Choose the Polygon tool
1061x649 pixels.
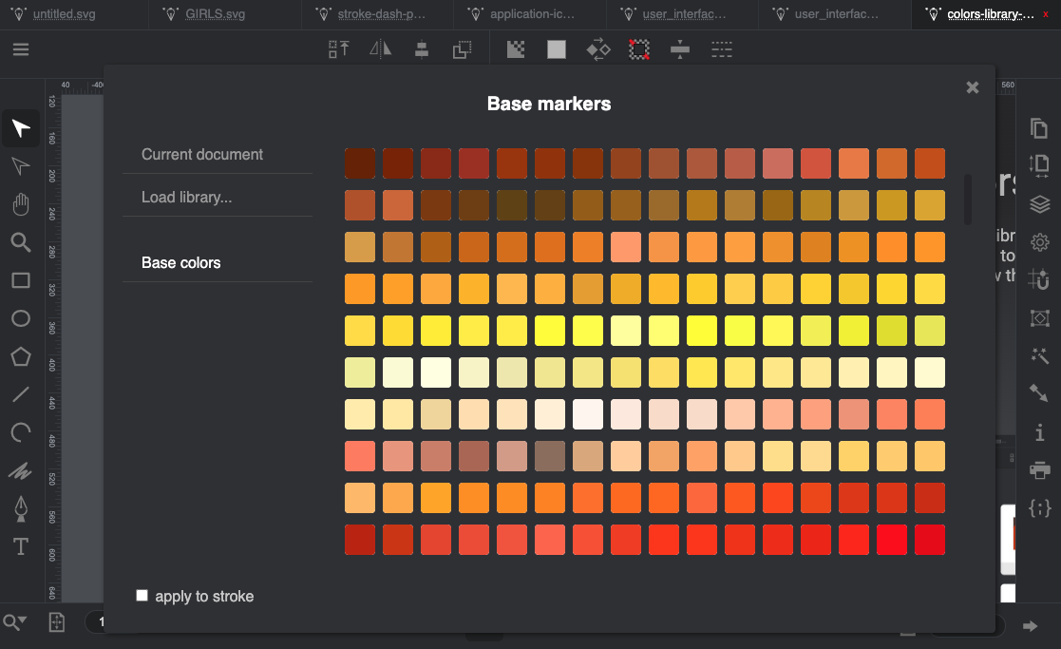click(x=21, y=356)
